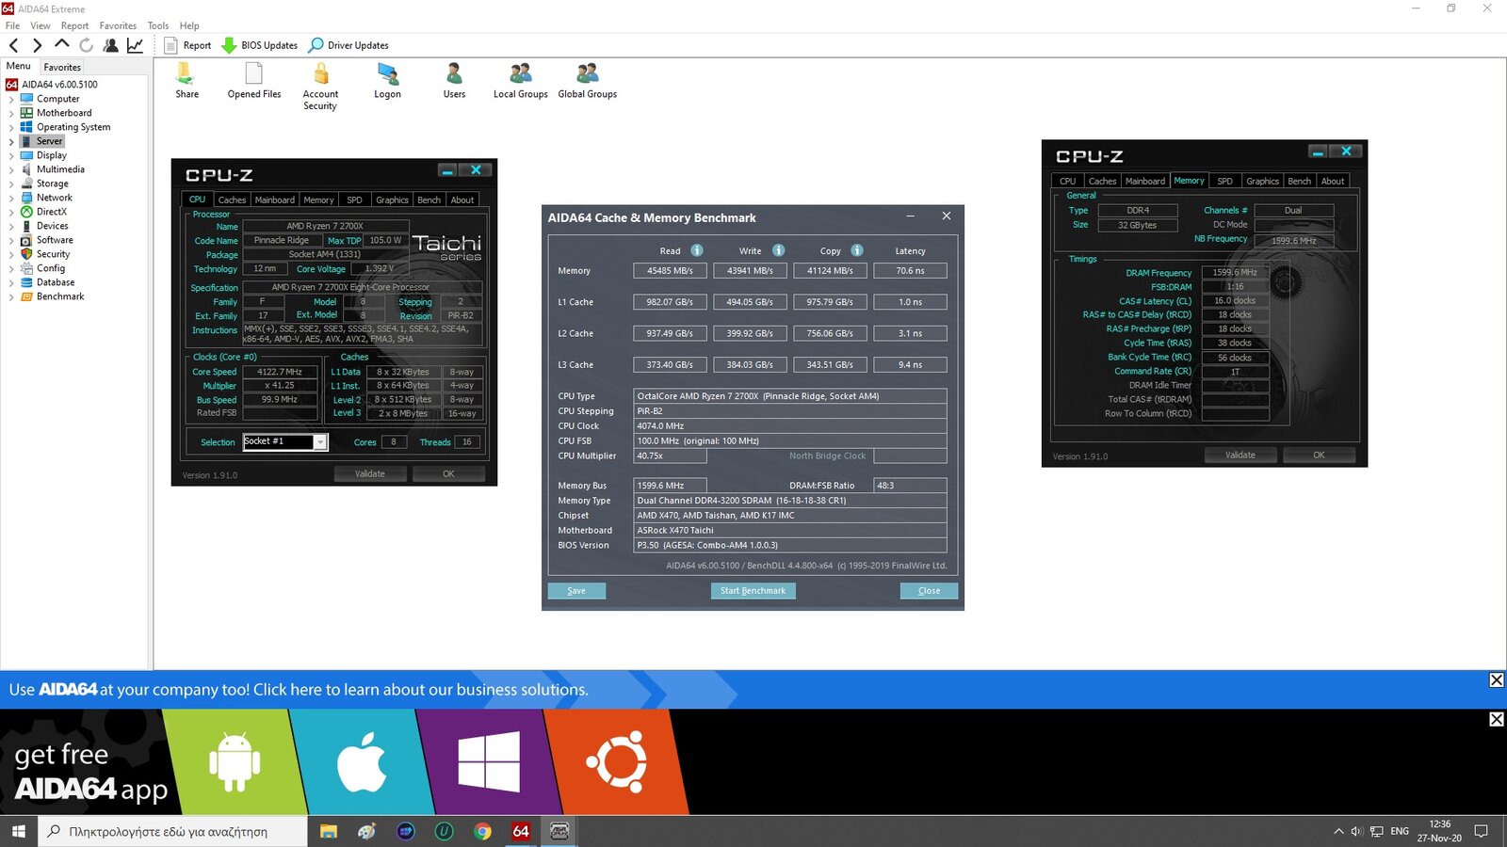Click the Android icon in the ad

pyautogui.click(x=235, y=761)
